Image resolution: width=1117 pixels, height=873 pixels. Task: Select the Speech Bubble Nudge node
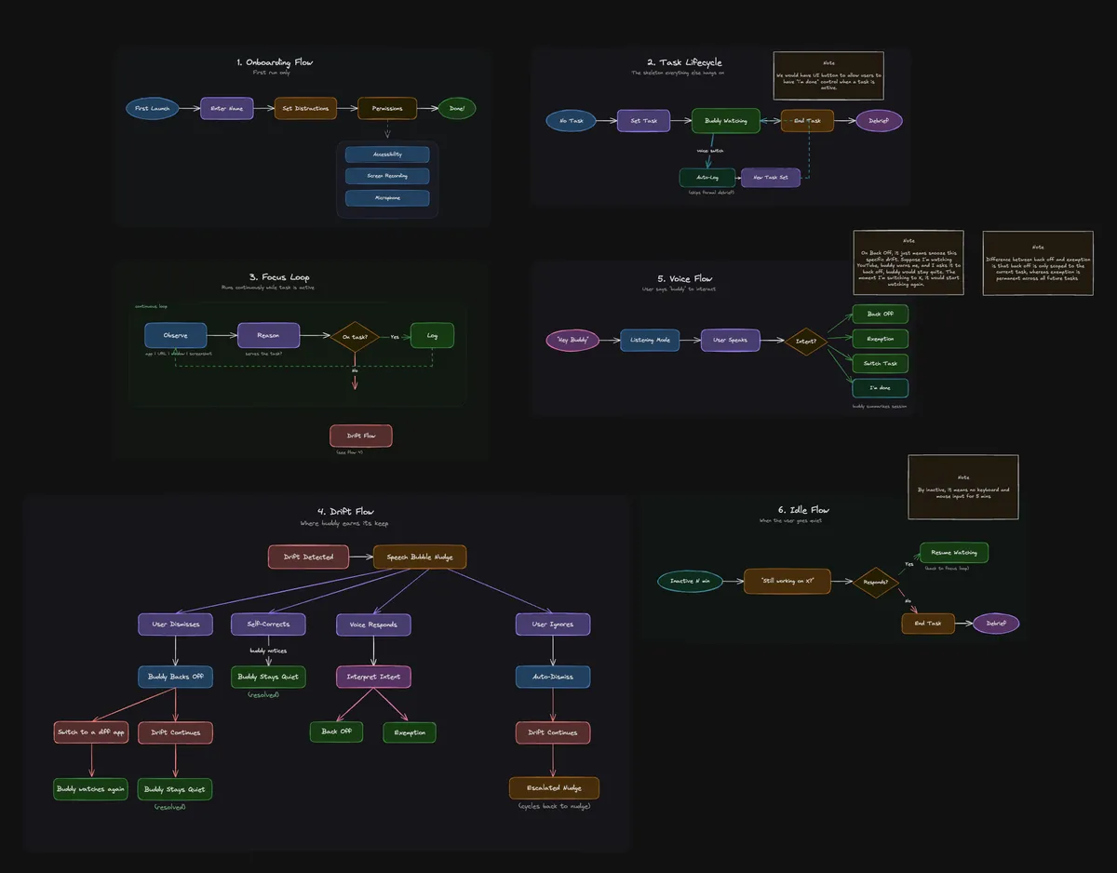point(420,557)
